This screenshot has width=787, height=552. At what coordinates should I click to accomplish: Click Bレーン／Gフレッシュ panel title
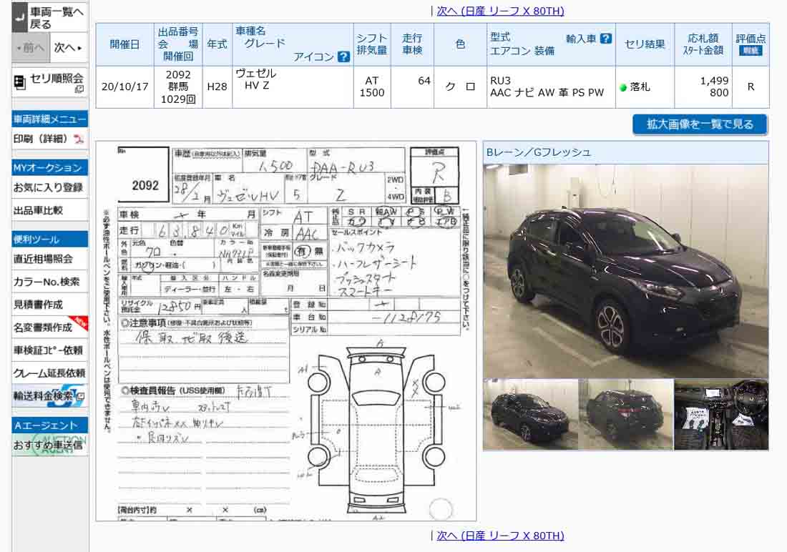539,152
